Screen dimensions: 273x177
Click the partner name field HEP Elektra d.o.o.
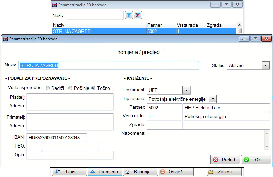(x=226, y=108)
